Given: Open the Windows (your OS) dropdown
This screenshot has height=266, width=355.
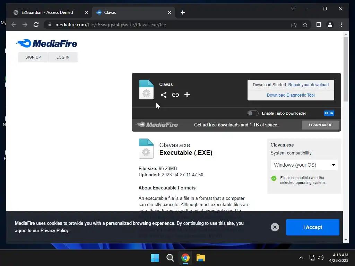Looking at the screenshot, I should (304, 165).
